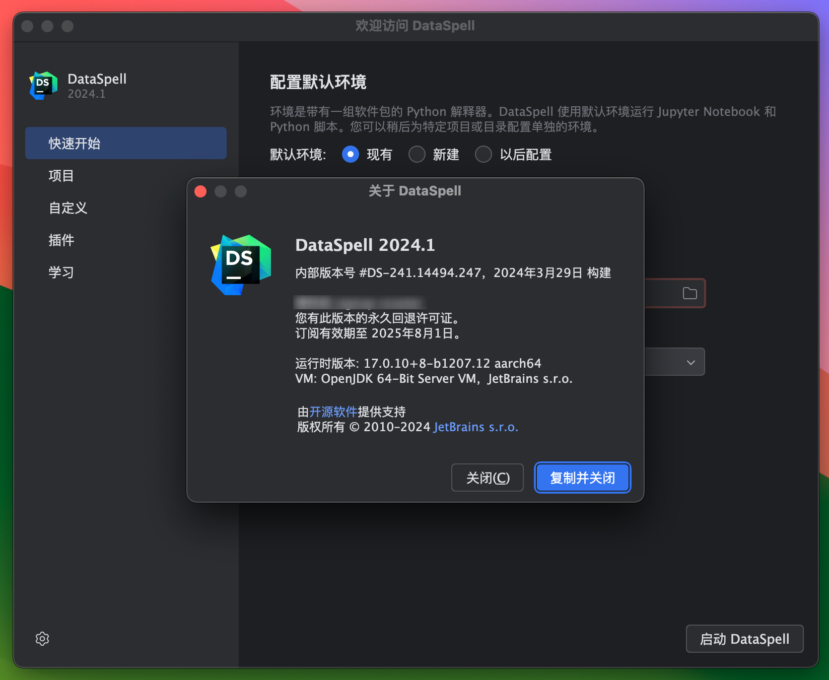
Task: Select the 现有 radio button
Action: 351,154
